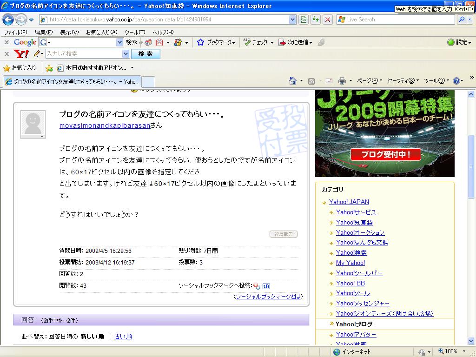Click the blue Help question mark icon

tap(456, 81)
